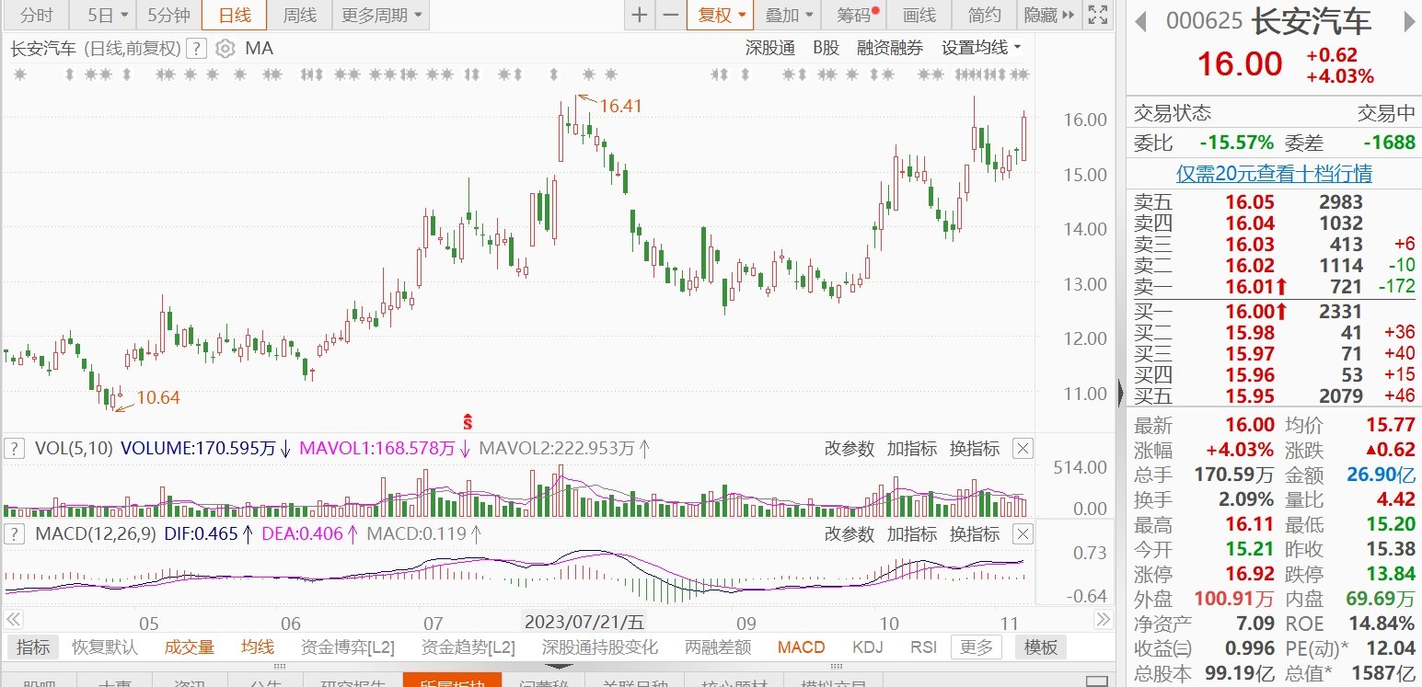Open 画线 drawing tools
Viewport: 1422px width, 687px height.
tap(919, 15)
